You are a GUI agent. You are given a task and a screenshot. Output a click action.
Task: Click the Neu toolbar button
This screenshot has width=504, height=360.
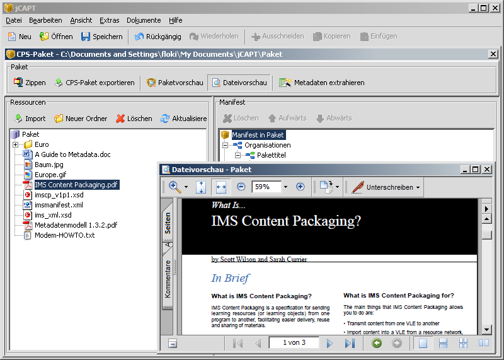pos(20,37)
